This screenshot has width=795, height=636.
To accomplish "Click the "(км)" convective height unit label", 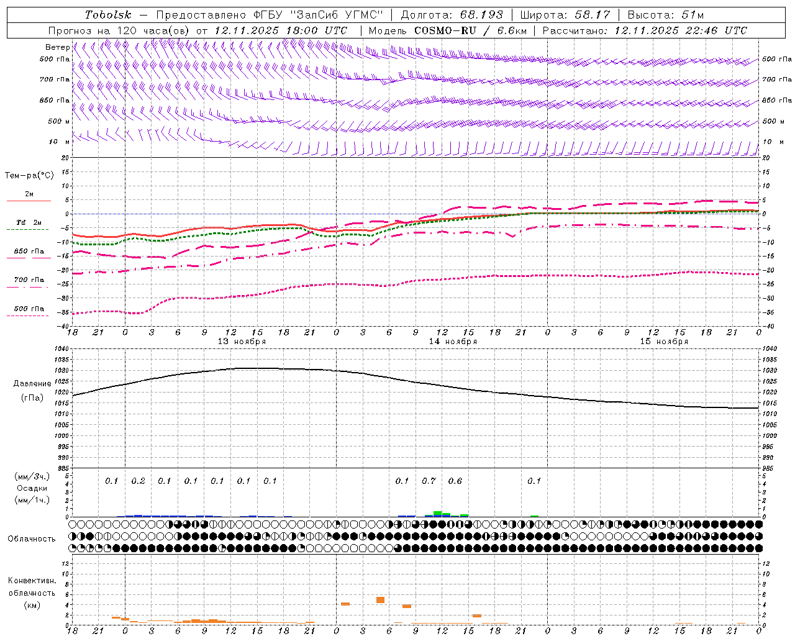I will click(32, 605).
